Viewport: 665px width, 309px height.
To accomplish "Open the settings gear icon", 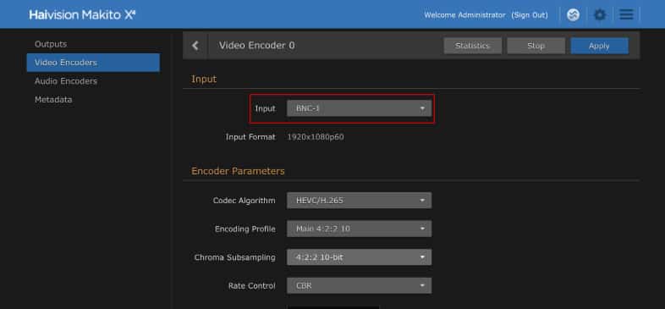I will point(599,15).
